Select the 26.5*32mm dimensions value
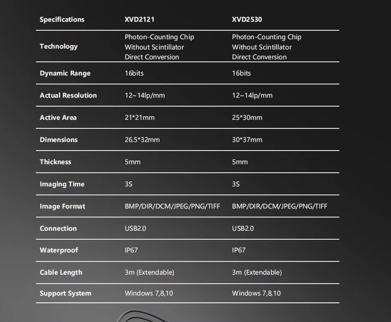The image size is (391, 322). [x=142, y=139]
